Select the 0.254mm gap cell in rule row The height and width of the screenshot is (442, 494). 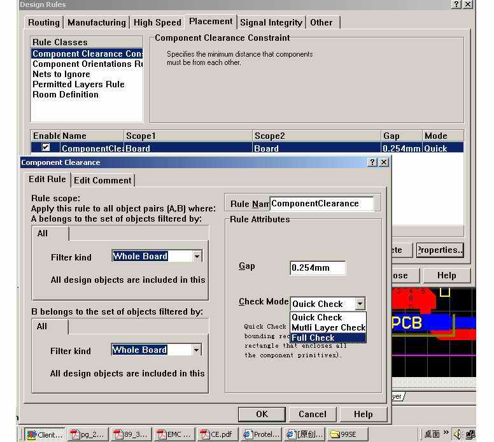401,148
